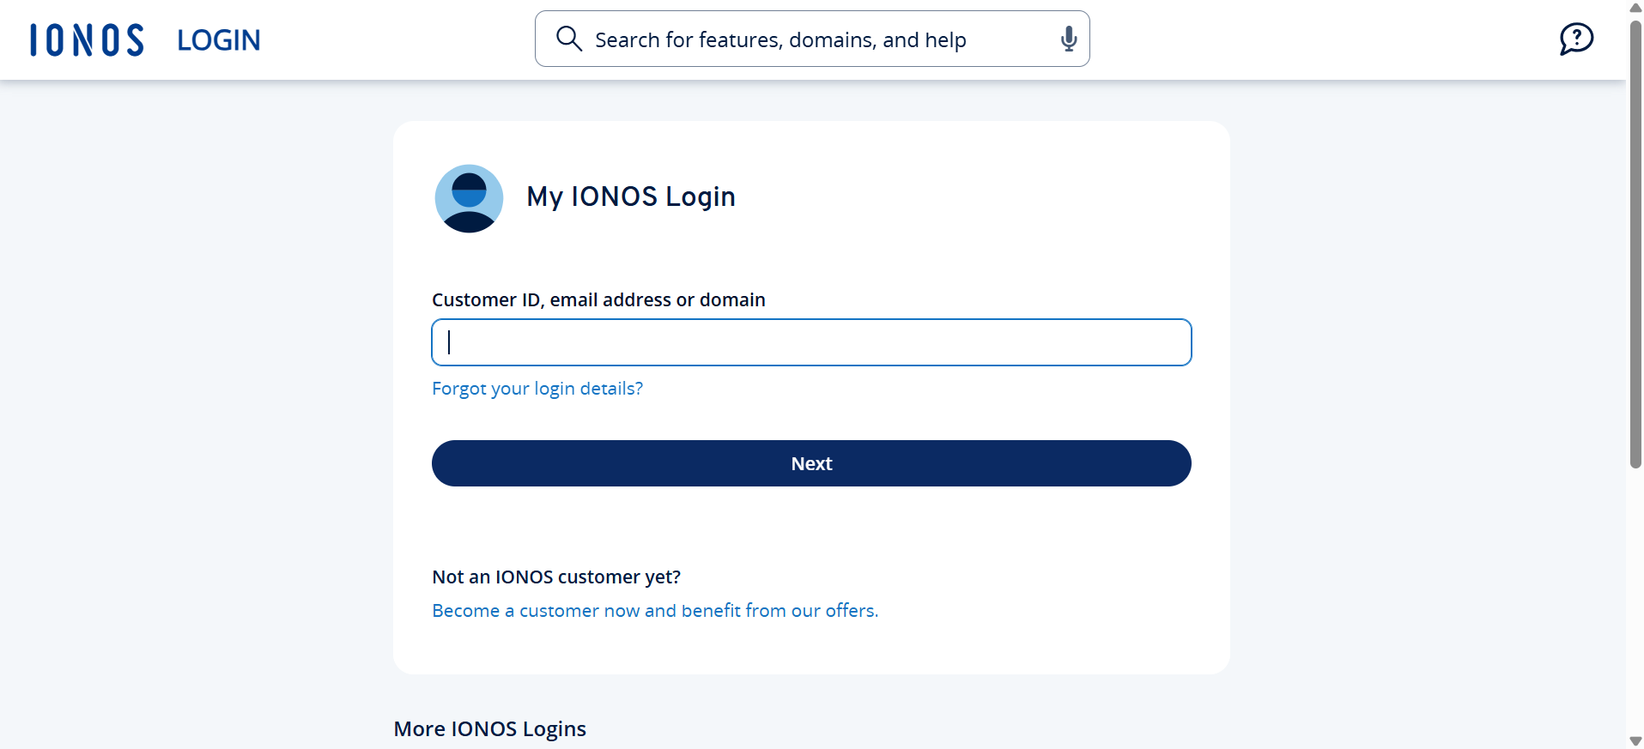The height and width of the screenshot is (749, 1644).
Task: Click the user avatar icon
Action: (469, 198)
